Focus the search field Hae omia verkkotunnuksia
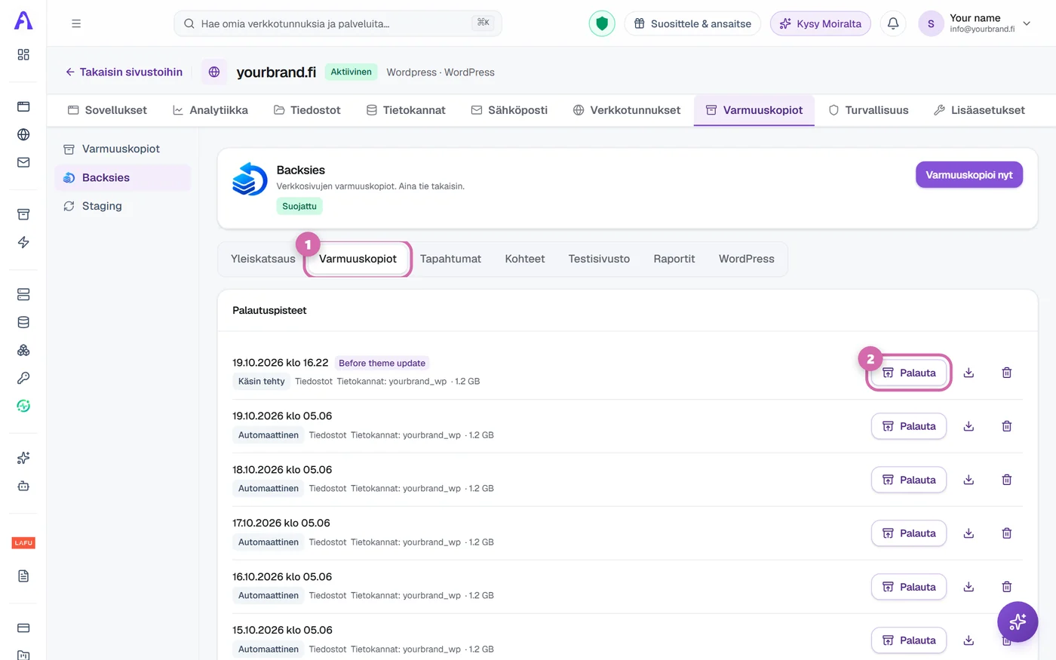The image size is (1056, 660). [x=338, y=23]
